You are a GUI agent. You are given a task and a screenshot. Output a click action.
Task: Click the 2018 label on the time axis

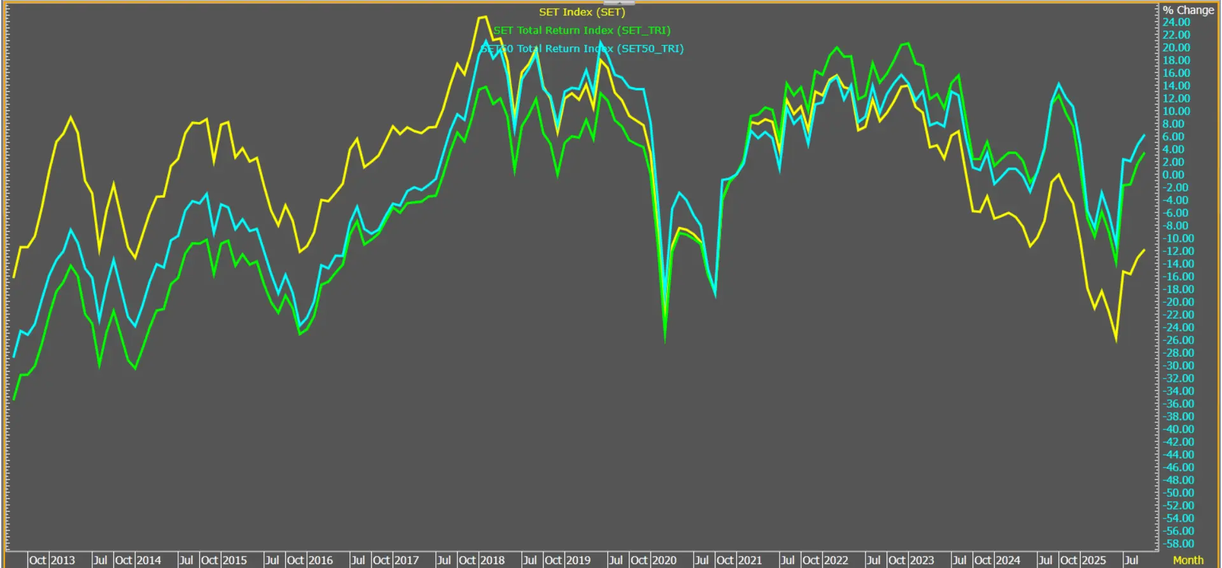coord(492,560)
